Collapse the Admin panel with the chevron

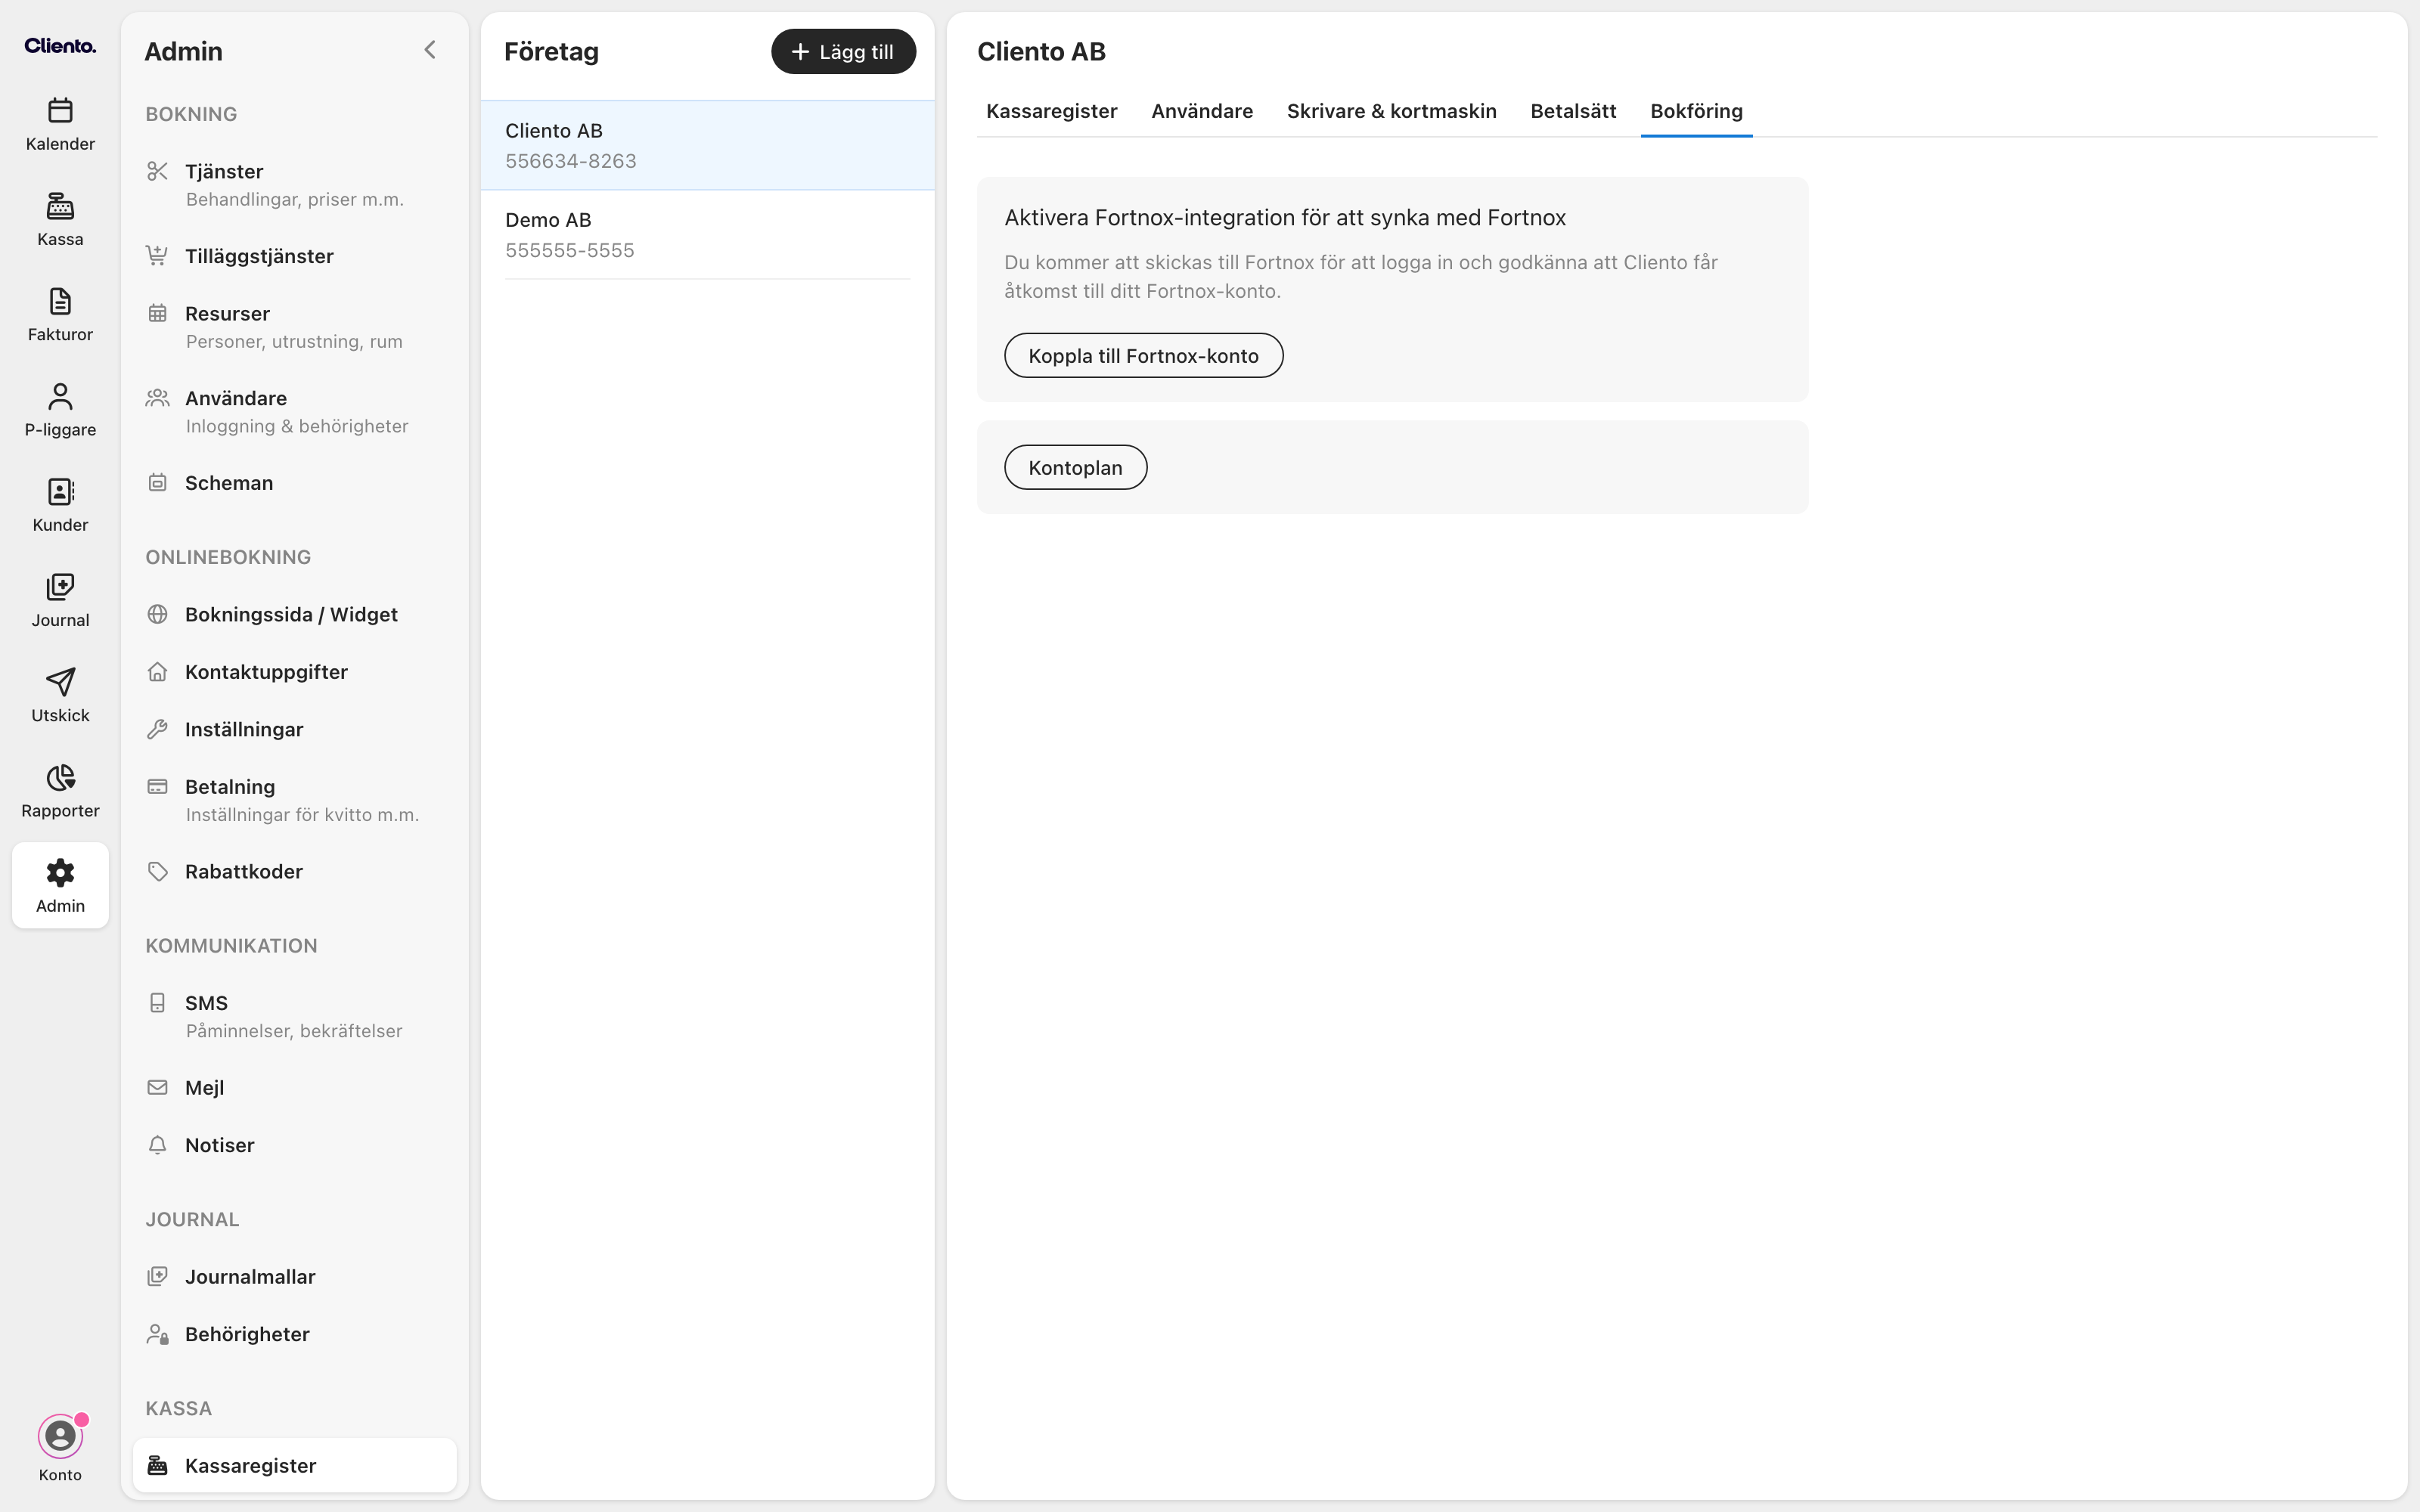point(430,50)
